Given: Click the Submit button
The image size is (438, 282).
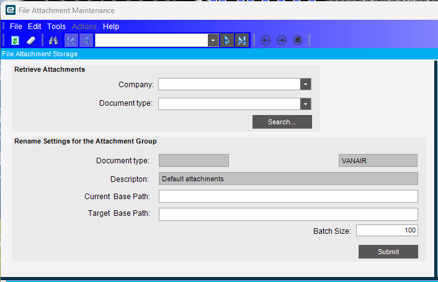Looking at the screenshot, I should tap(388, 252).
